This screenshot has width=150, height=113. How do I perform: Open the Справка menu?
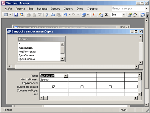pos(92,8)
